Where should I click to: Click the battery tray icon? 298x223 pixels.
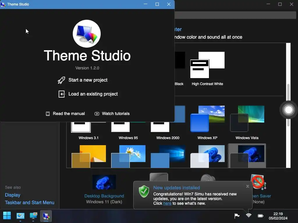pyautogui.click(x=260, y=216)
